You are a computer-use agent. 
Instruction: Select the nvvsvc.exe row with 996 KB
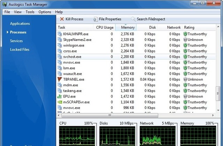coord(136,108)
